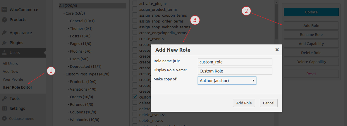Click the Plugins plug icon
Screen dimensions: 347x126
click(x=4, y=43)
